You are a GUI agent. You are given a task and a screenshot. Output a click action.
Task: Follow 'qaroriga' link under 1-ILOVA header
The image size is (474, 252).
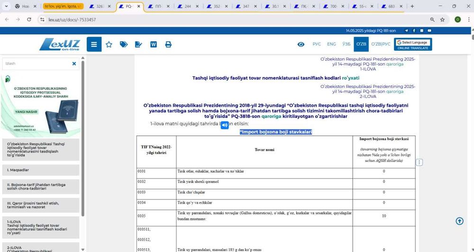394,64
